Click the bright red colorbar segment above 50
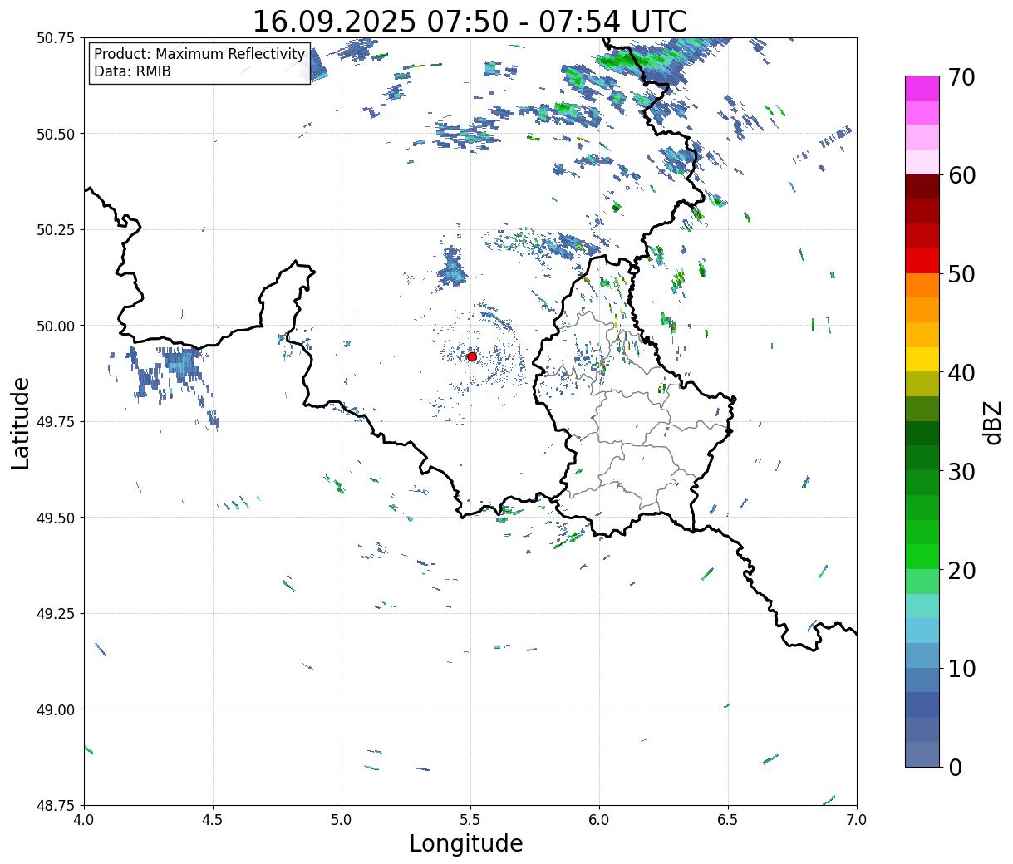Image resolution: width=1013 pixels, height=864 pixels. [x=922, y=261]
